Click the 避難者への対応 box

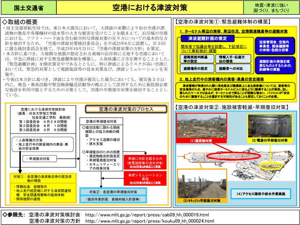233,68
